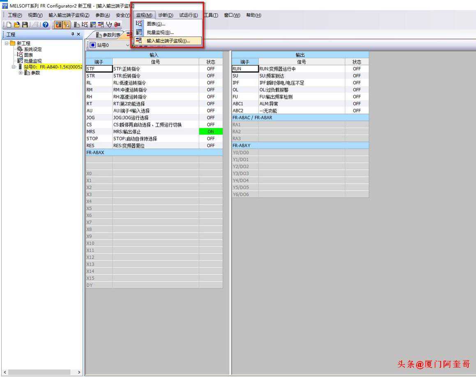Click the Open project folder icon
The image size is (476, 377).
click(17, 25)
